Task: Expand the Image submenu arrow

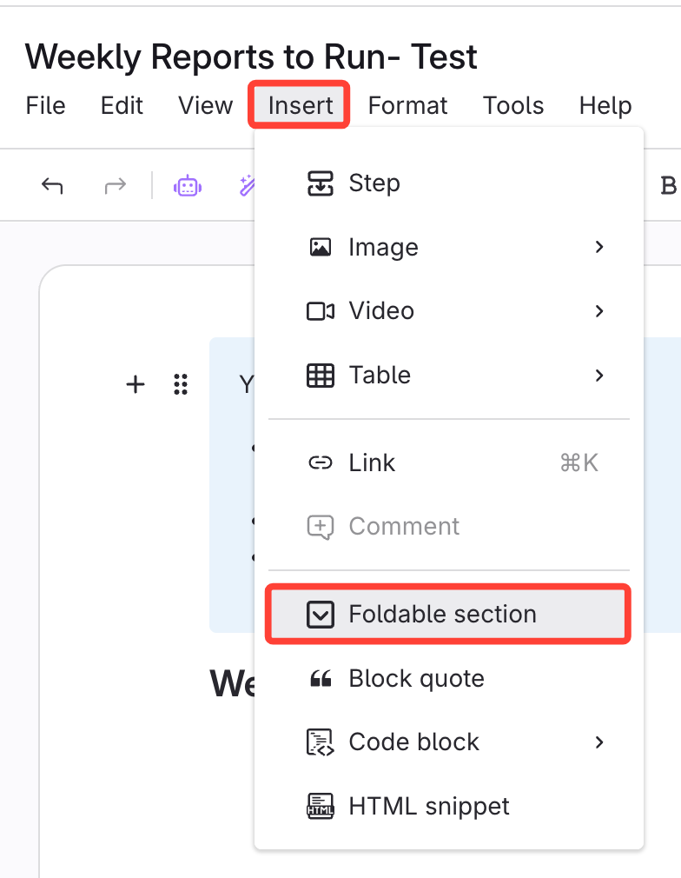Action: pyautogui.click(x=599, y=247)
